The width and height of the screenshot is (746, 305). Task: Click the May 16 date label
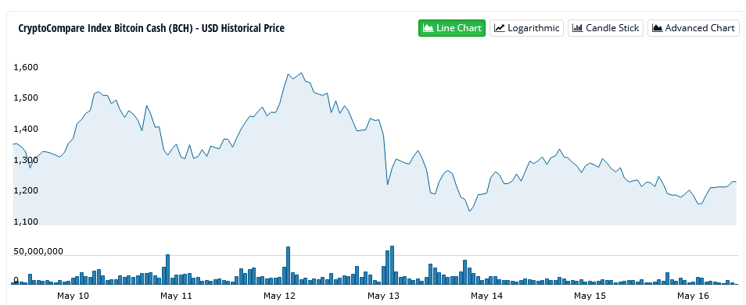[693, 296]
